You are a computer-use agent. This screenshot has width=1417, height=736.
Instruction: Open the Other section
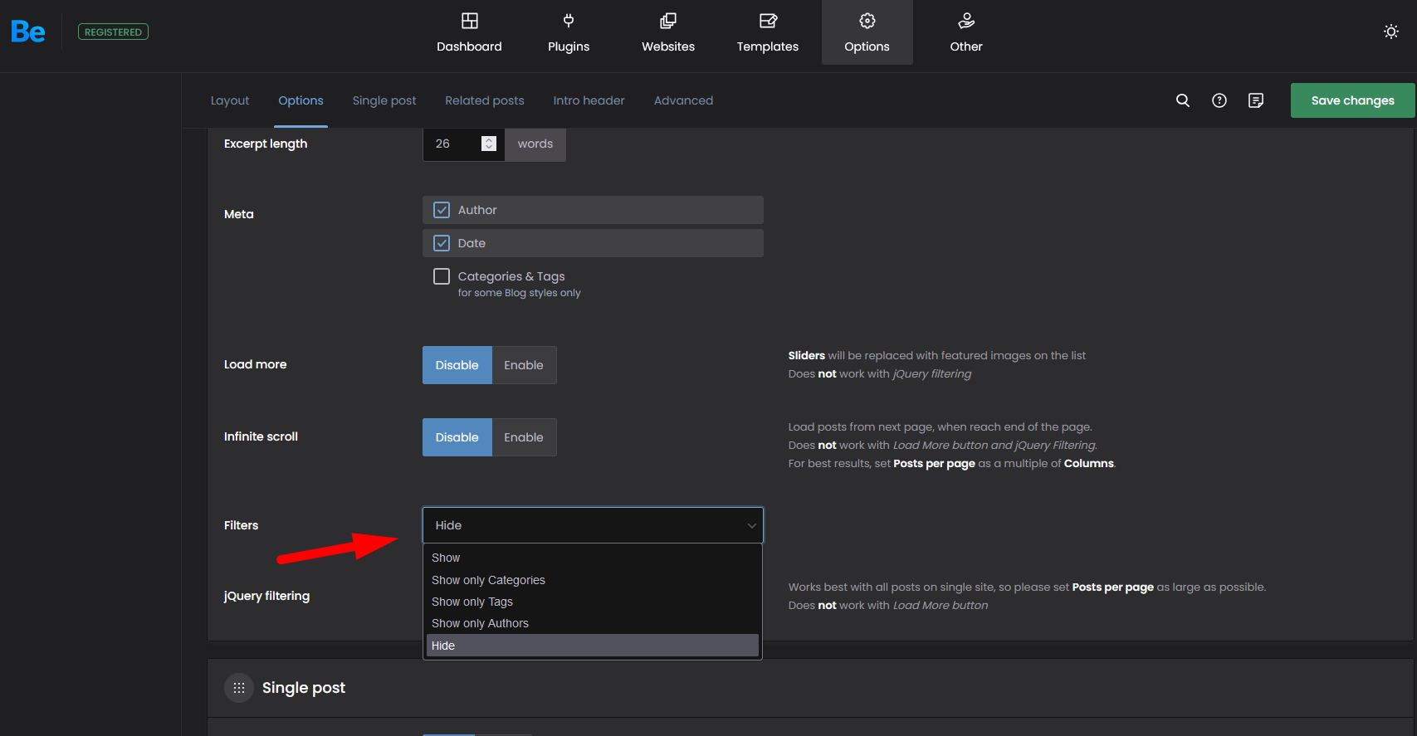[x=966, y=32]
